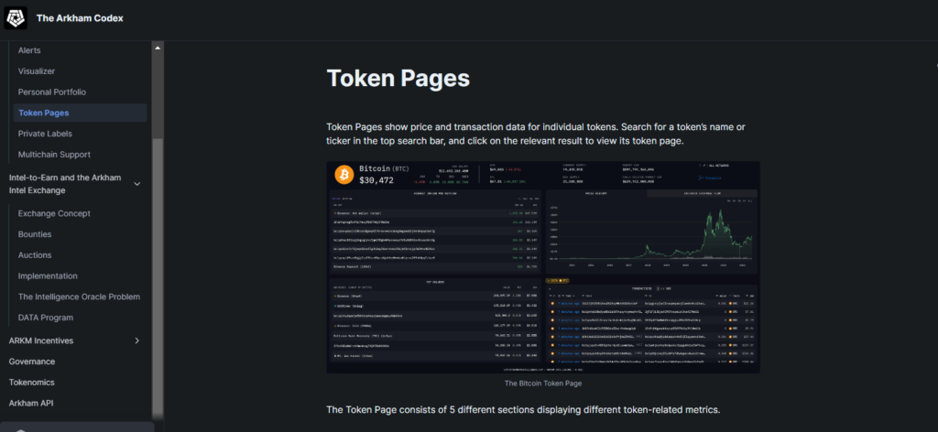The height and width of the screenshot is (432, 938).
Task: Open the Visualizer doc page
Action: coord(37,71)
